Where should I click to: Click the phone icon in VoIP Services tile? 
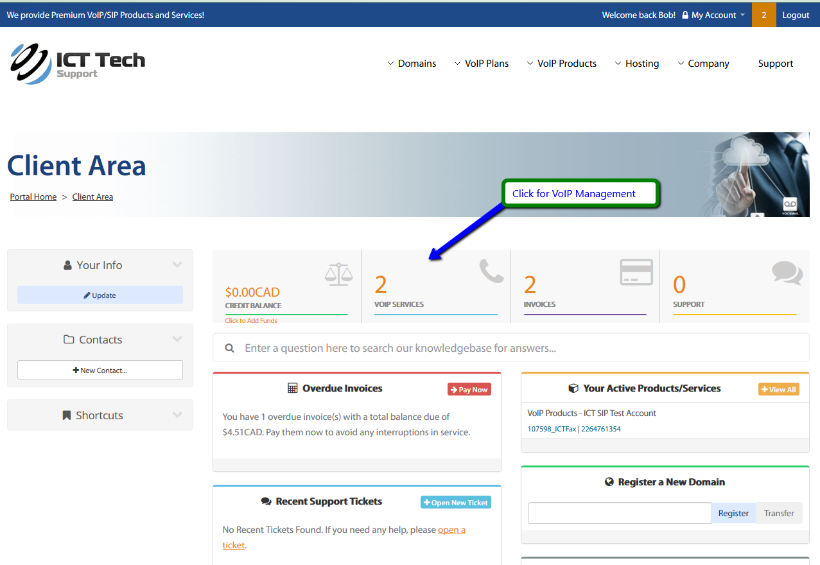[x=491, y=271]
